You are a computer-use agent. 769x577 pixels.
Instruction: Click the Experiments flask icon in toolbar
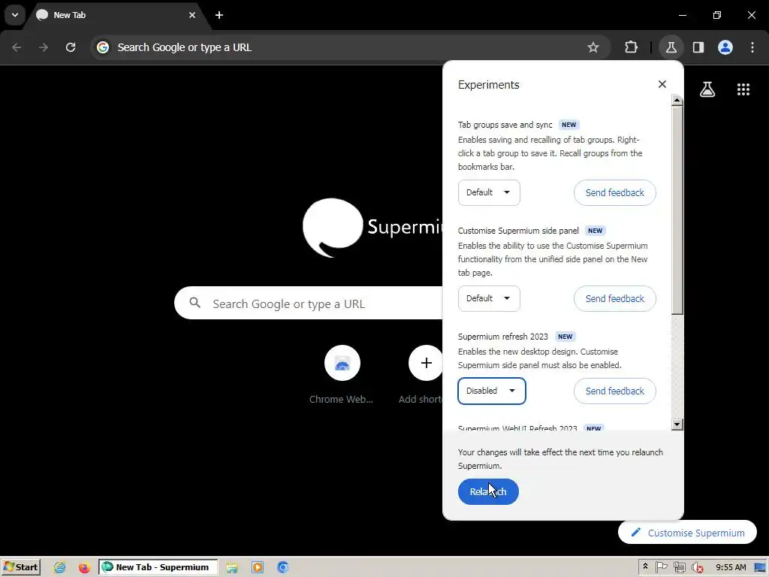tap(671, 47)
